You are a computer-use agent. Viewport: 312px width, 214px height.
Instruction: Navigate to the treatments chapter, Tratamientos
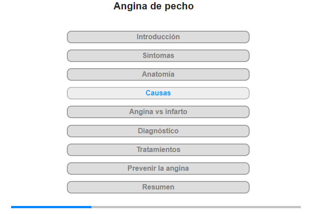[158, 150]
